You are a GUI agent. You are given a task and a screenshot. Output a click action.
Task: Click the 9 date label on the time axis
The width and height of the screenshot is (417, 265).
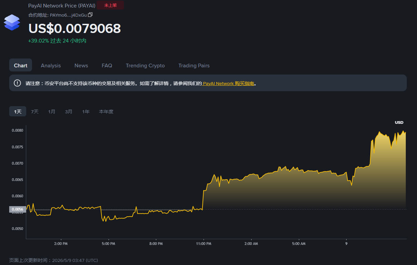tap(346, 244)
